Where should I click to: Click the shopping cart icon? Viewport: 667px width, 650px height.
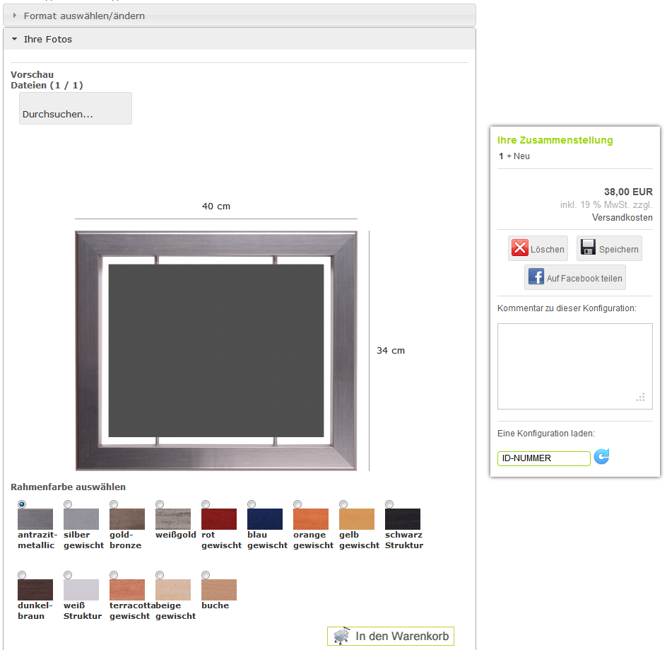point(341,636)
